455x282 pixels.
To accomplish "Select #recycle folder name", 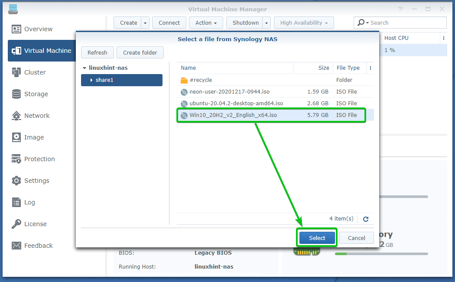I will coord(201,80).
